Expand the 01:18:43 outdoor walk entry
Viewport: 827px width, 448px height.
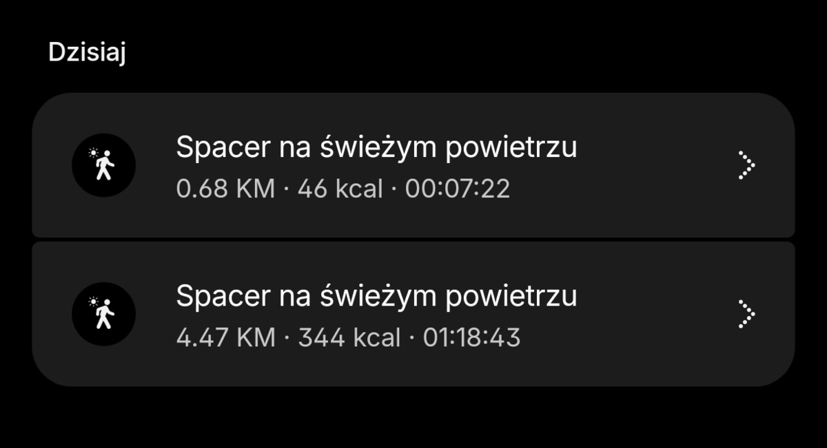click(x=413, y=314)
